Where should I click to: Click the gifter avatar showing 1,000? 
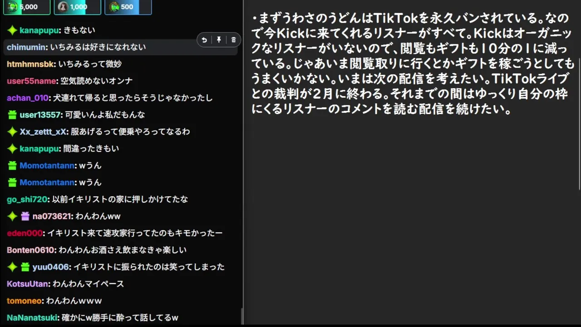64,7
